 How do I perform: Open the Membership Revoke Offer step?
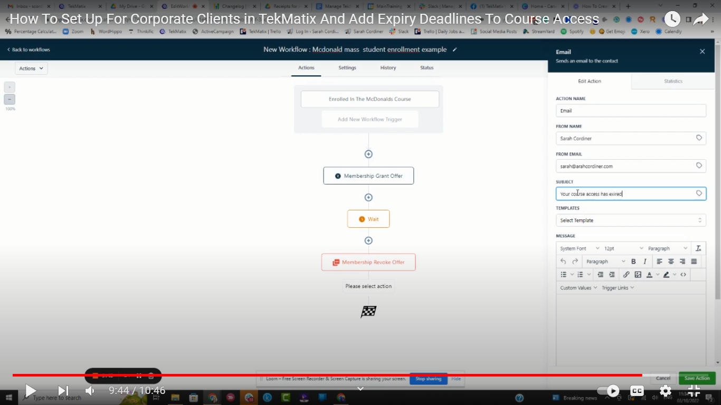pos(368,262)
